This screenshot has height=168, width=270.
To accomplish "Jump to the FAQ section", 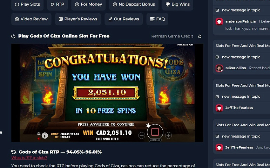I will point(157,19).
